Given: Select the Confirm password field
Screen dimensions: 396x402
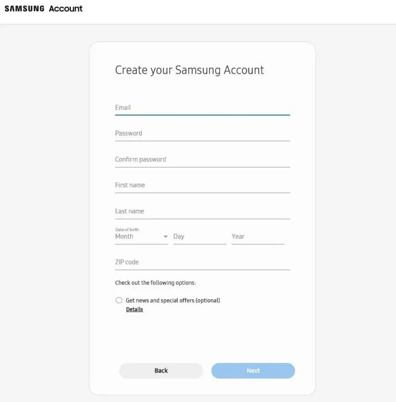Looking at the screenshot, I should click(x=202, y=160).
